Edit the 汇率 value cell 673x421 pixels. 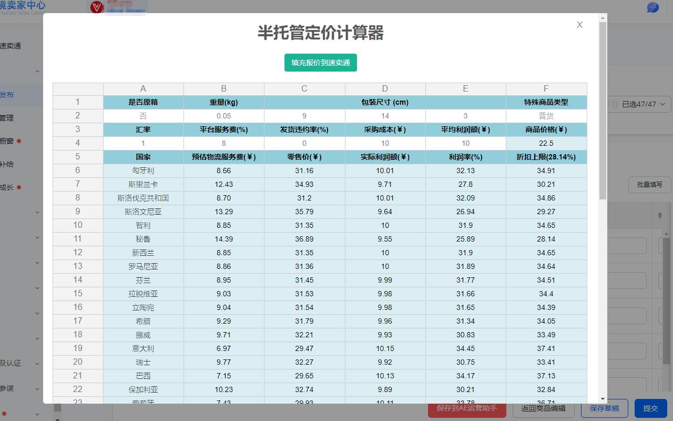[x=143, y=143]
